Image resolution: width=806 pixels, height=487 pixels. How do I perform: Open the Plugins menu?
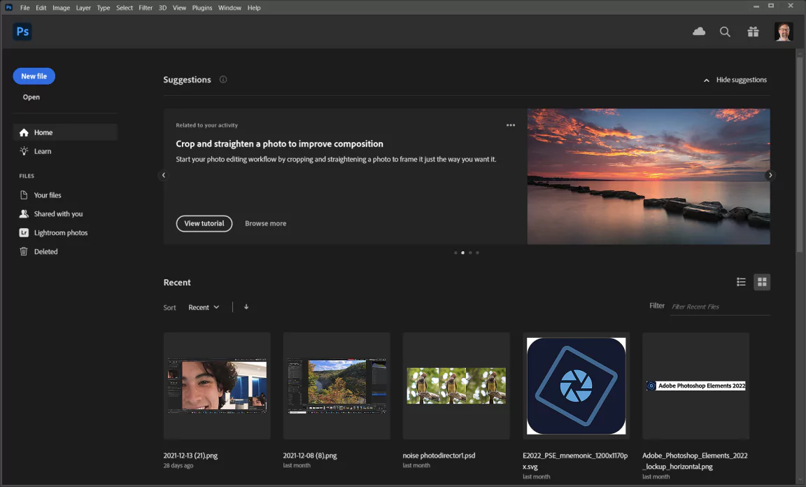(x=202, y=8)
